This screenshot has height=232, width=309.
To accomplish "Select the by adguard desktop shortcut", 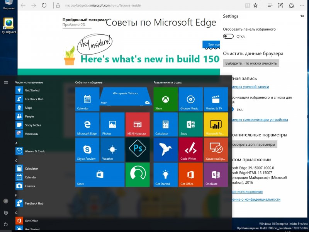I will 9,26.
